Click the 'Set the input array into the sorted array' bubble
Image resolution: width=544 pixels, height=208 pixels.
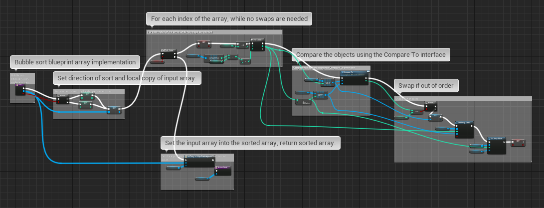click(250, 143)
